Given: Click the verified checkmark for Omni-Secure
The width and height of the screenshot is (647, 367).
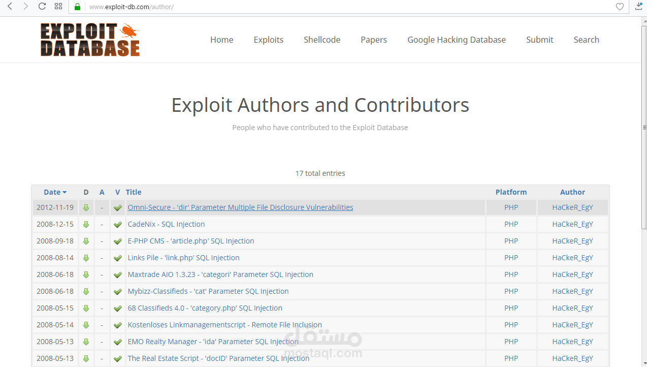Looking at the screenshot, I should 118,207.
